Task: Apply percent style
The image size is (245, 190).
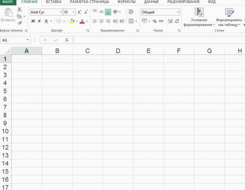Action: point(155,21)
